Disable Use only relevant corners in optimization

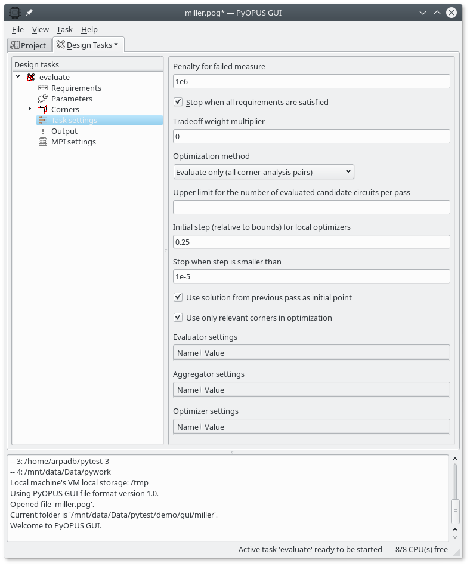pyautogui.click(x=178, y=318)
